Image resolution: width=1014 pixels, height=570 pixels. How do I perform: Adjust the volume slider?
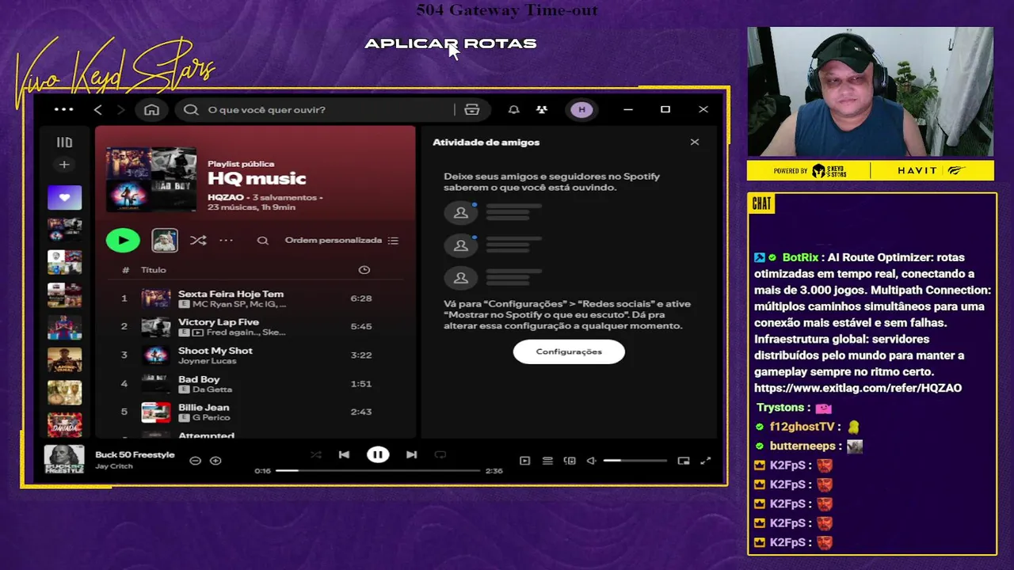(635, 460)
